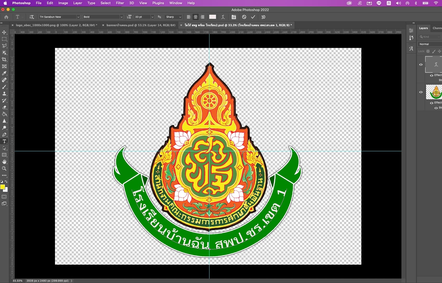The width and height of the screenshot is (442, 283).
Task: Toggle text orientation in options bar
Action: click(32, 17)
